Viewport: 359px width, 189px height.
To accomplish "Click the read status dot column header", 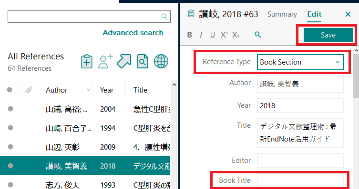I will click(10, 90).
